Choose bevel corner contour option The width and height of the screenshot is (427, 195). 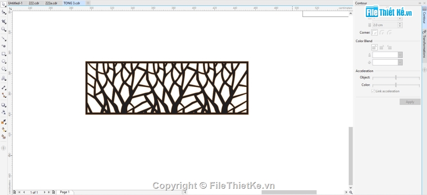389,32
